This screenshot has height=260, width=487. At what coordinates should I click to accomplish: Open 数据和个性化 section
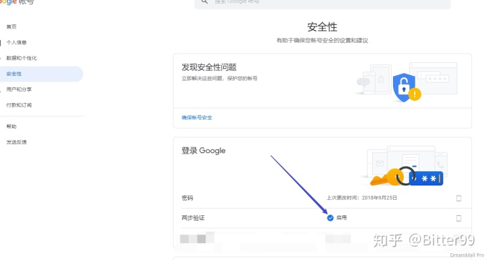click(22, 58)
